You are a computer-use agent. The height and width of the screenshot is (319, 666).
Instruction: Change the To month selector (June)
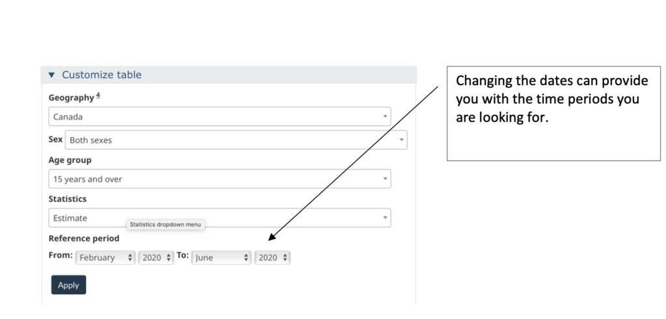[221, 258]
